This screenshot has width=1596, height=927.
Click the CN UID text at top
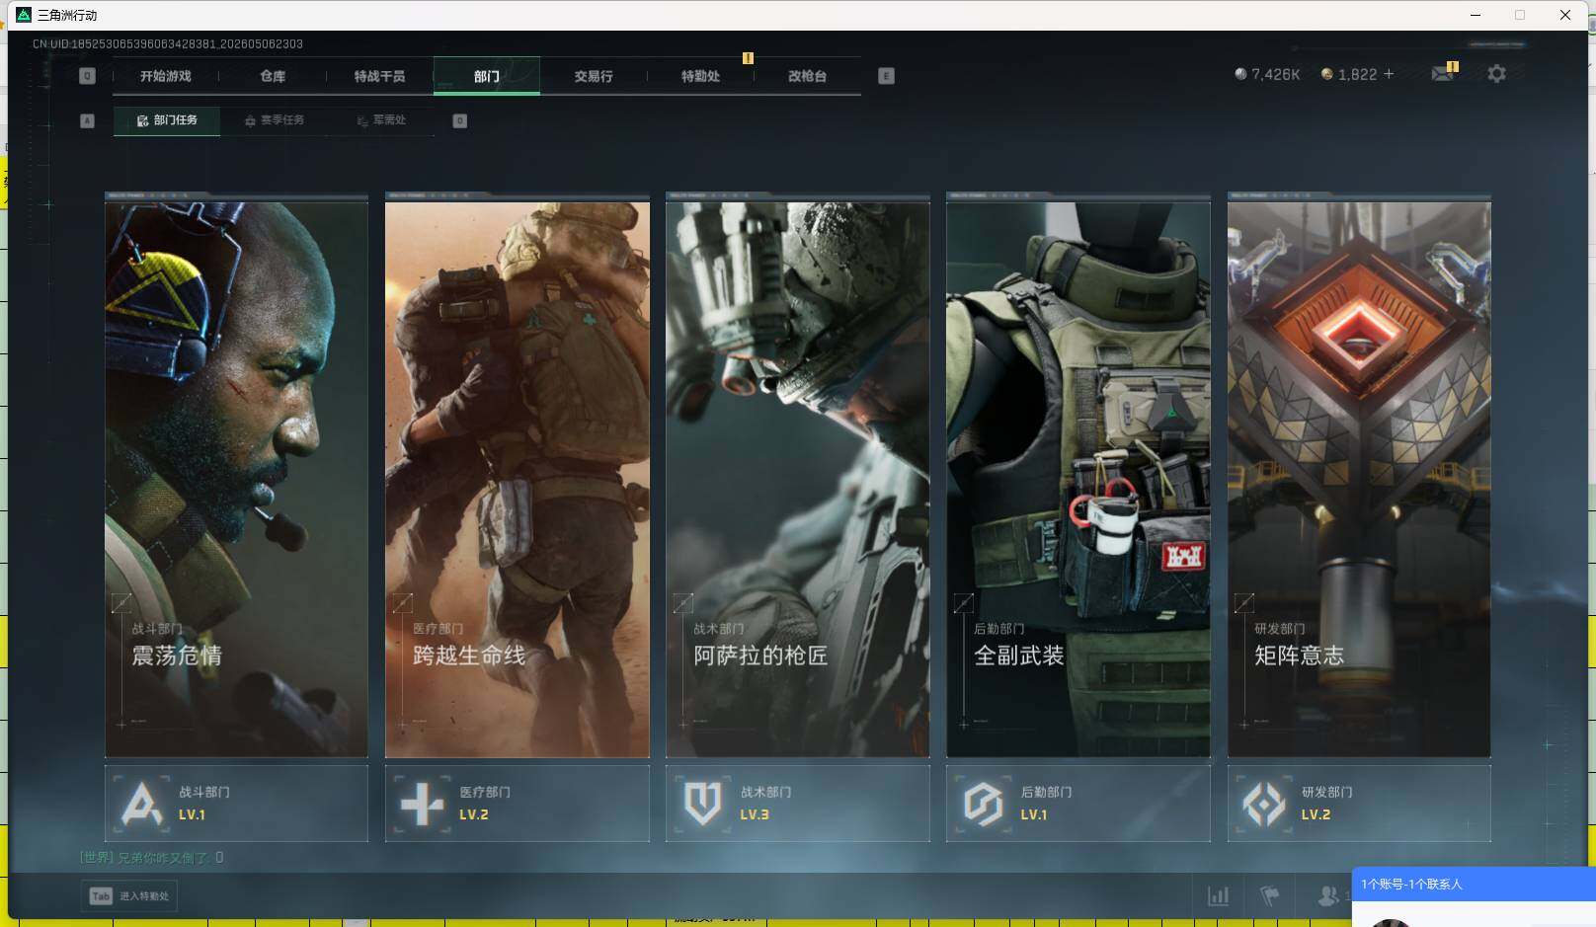tap(168, 43)
